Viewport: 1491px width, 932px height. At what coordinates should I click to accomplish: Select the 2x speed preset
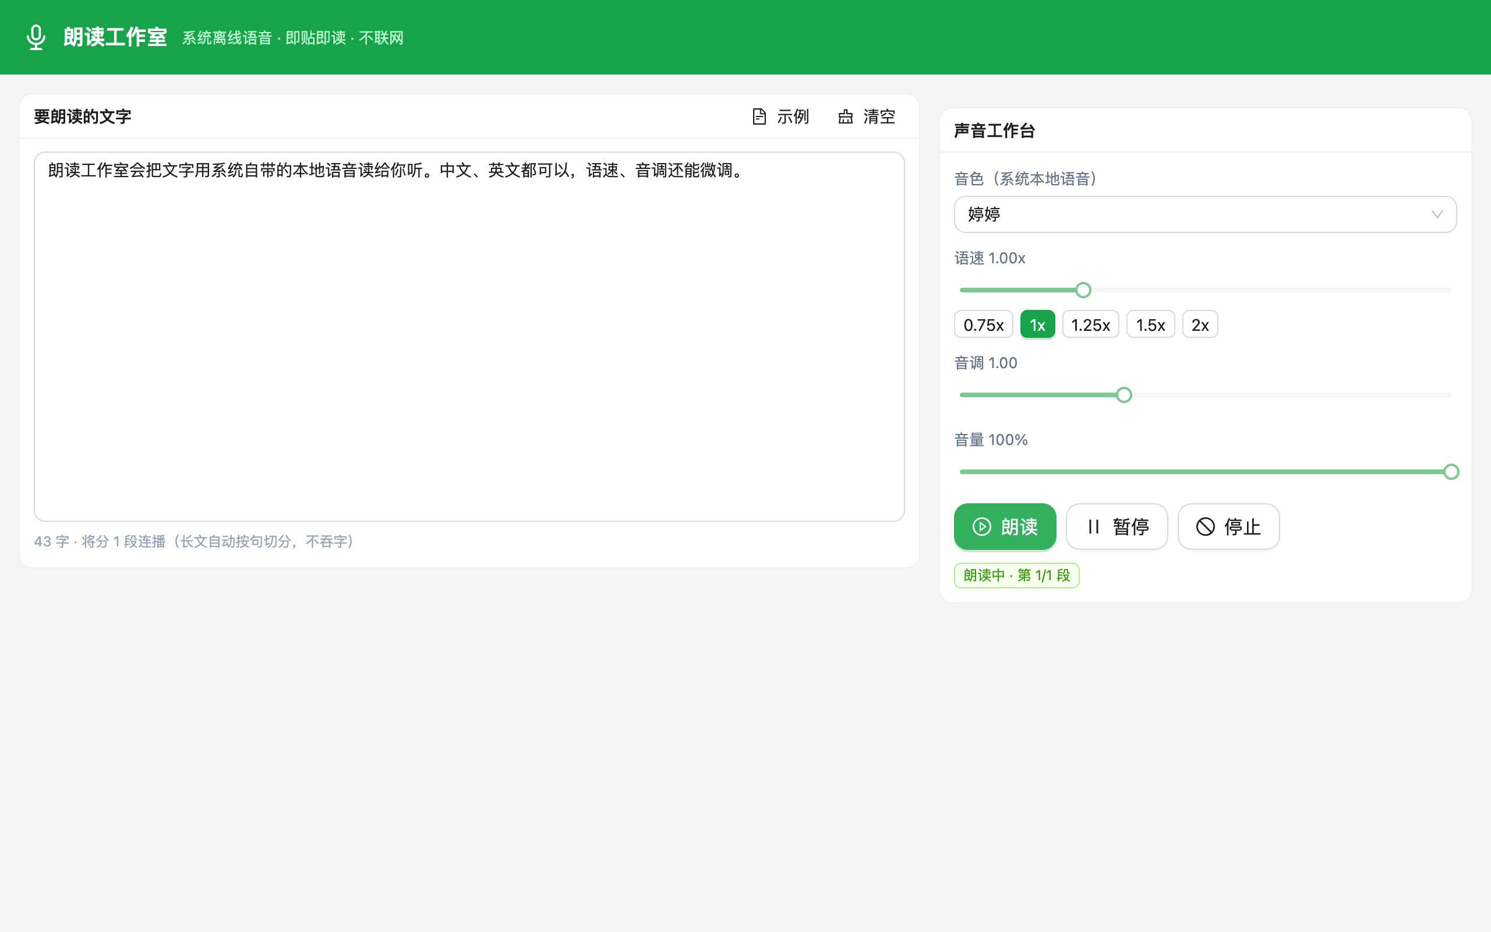(1200, 324)
